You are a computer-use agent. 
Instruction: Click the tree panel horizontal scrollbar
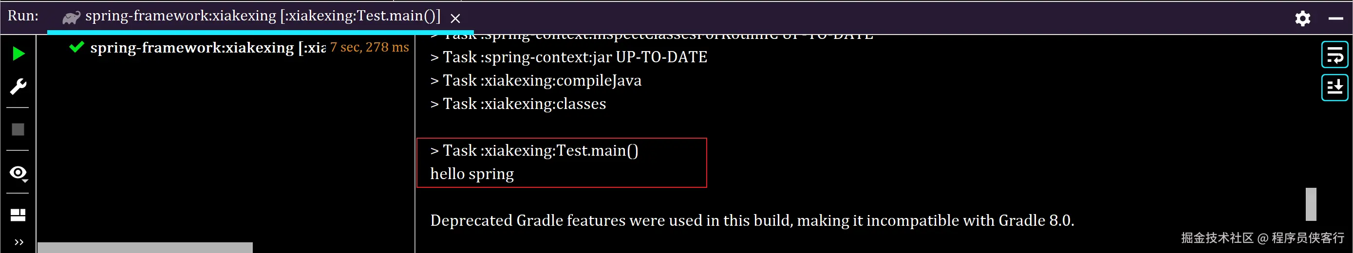pyautogui.click(x=145, y=247)
